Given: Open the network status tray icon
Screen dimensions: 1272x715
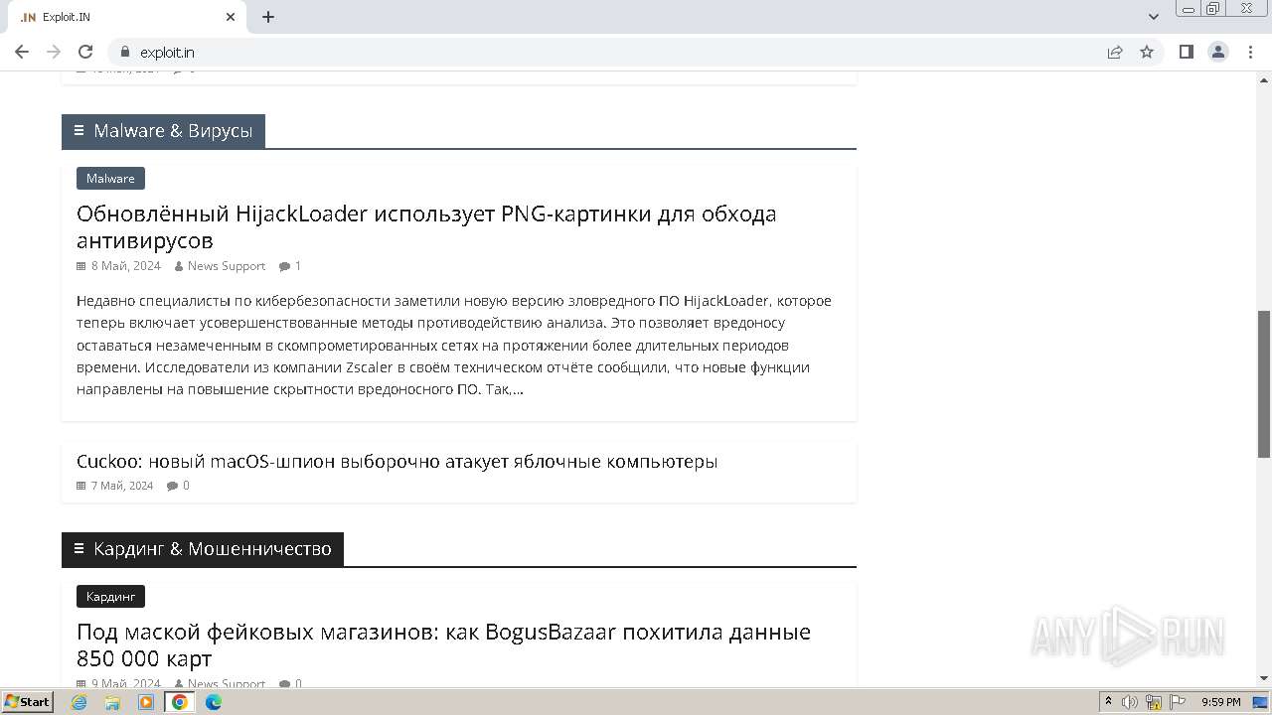Looking at the screenshot, I should (1154, 702).
